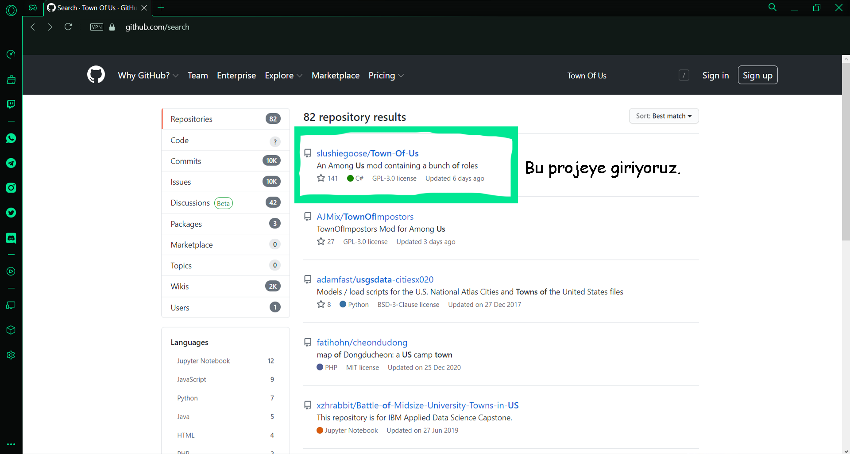This screenshot has height=454, width=850.
Task: Open Discord in the sidebar
Action: tap(11, 238)
